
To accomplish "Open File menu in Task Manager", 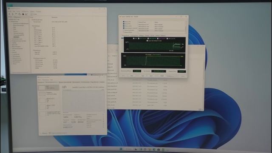I will coord(39,80).
